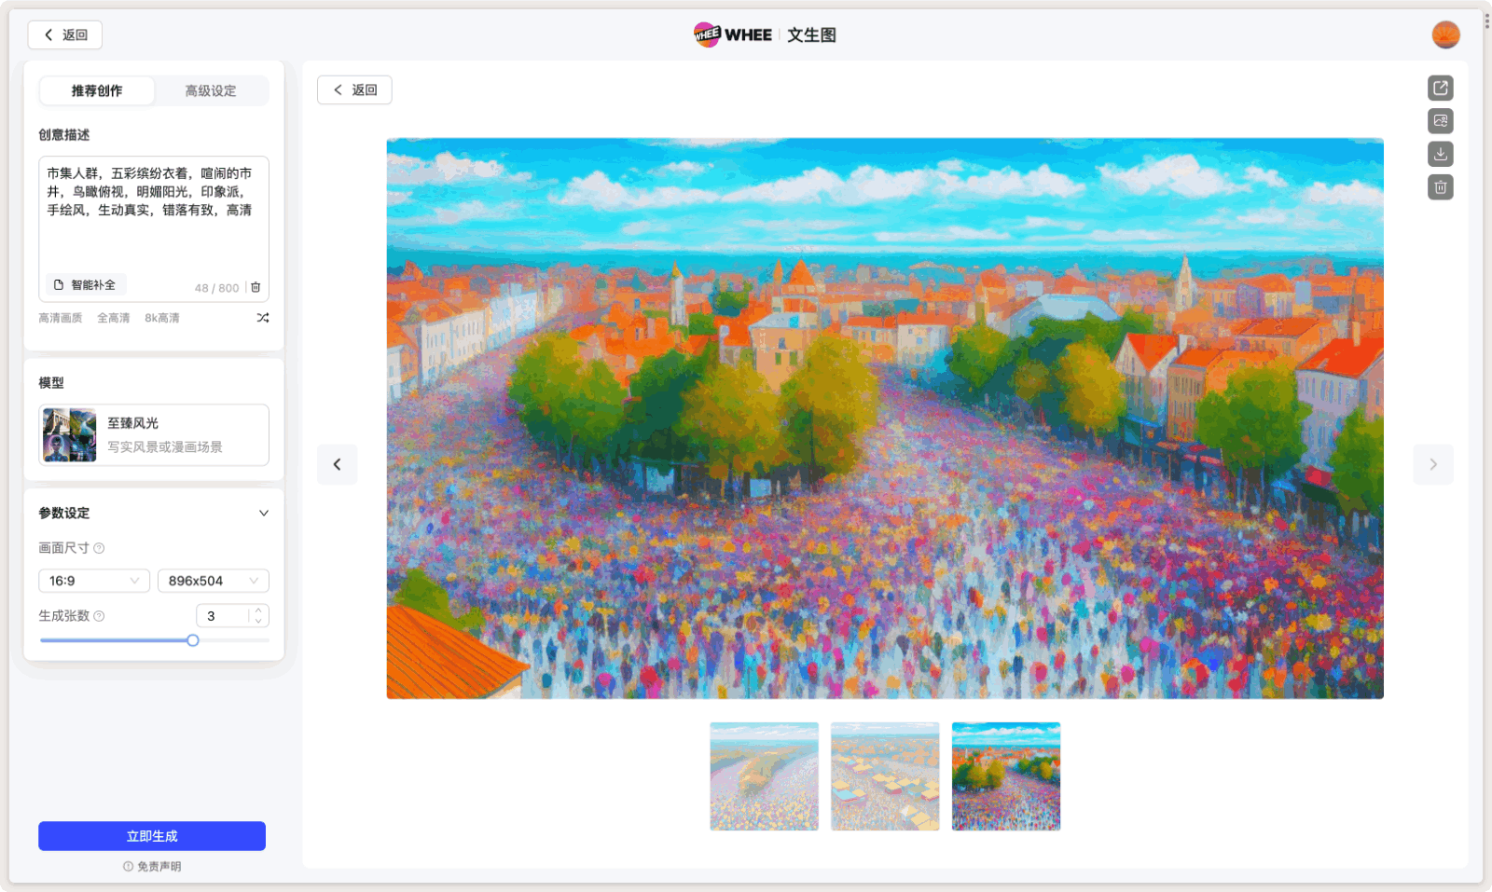Click the 智能补全 button

point(86,285)
